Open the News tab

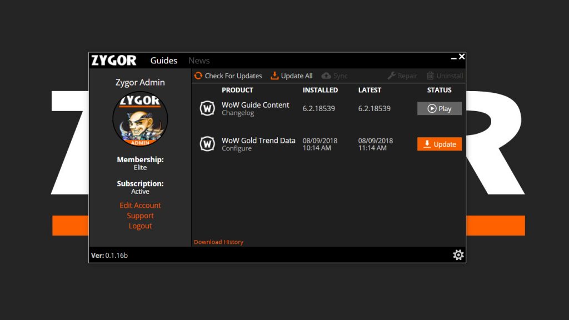coord(199,61)
